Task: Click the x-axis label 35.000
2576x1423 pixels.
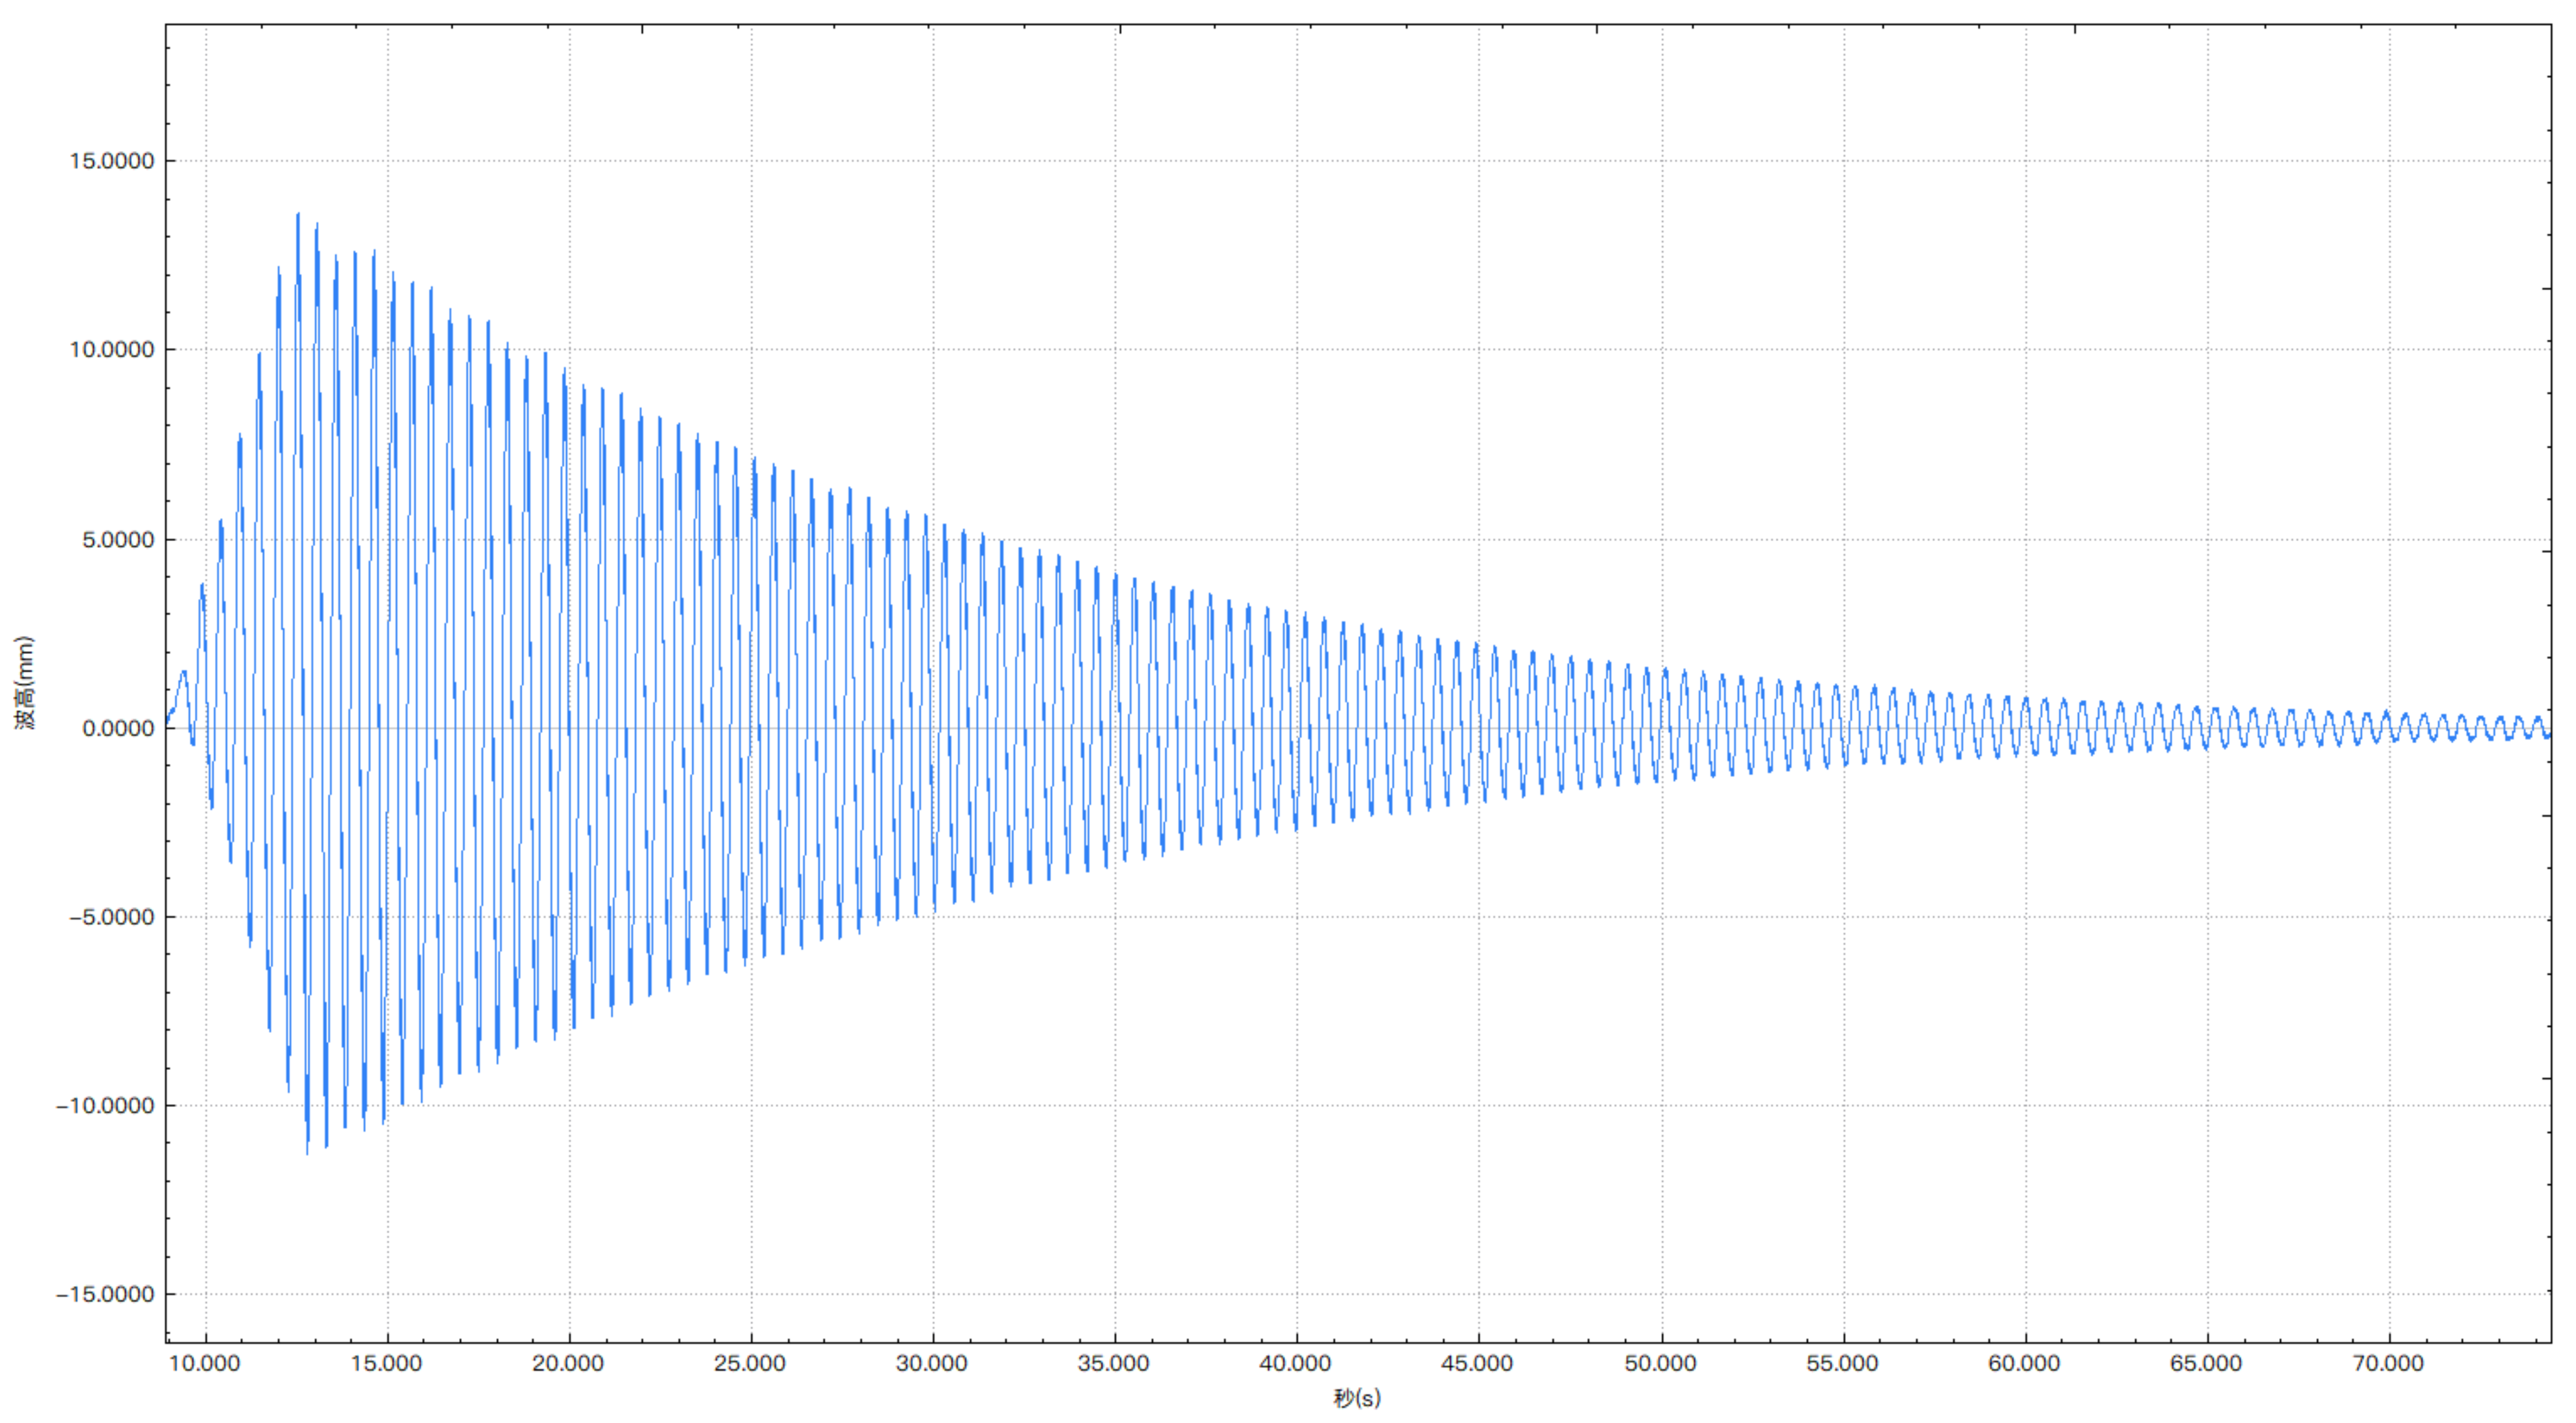Action: (1114, 1364)
